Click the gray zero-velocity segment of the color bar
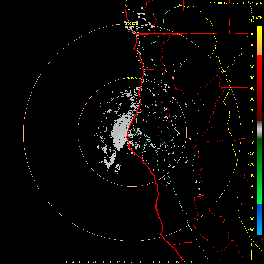The height and width of the screenshot is (264, 264). point(259,130)
